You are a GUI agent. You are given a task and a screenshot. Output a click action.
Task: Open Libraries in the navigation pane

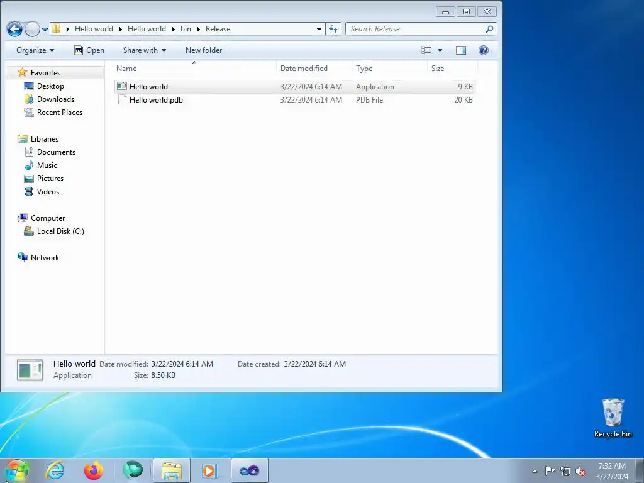coord(45,139)
